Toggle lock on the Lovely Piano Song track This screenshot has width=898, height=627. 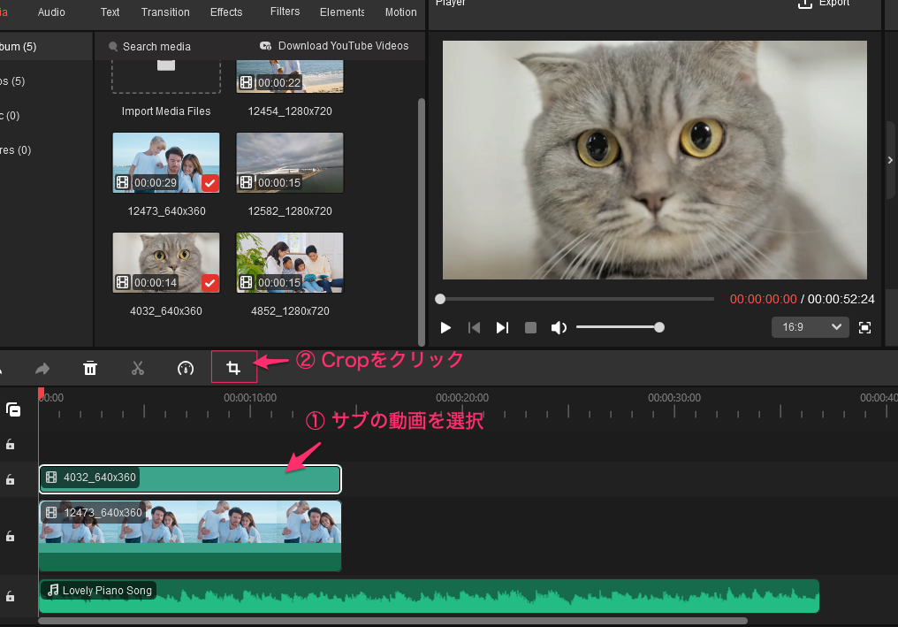(11, 596)
